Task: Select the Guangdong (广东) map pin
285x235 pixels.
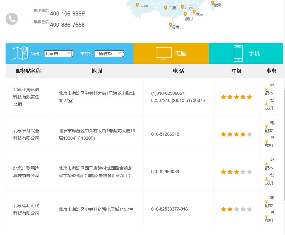Action: pos(182,7)
